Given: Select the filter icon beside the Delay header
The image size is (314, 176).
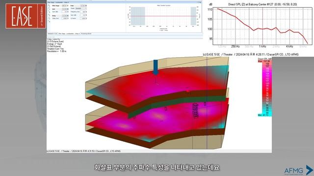Looking at the screenshot, I should coord(49,15).
